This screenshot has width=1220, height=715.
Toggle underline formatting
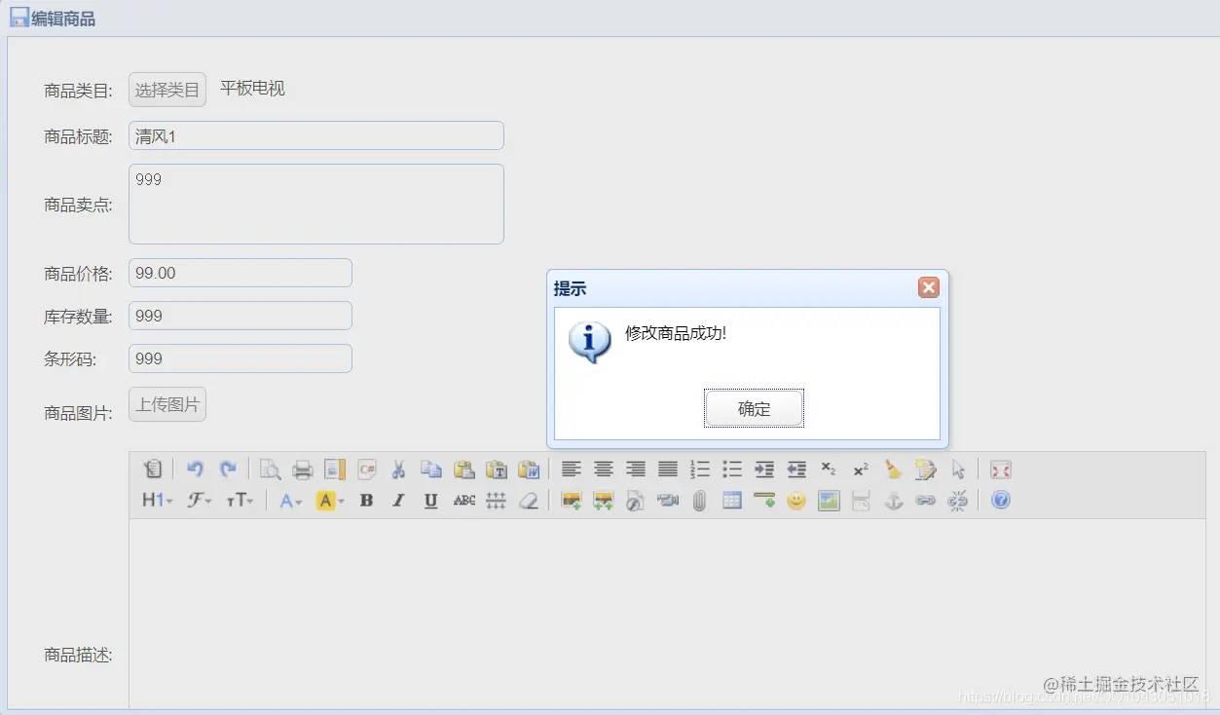click(431, 501)
